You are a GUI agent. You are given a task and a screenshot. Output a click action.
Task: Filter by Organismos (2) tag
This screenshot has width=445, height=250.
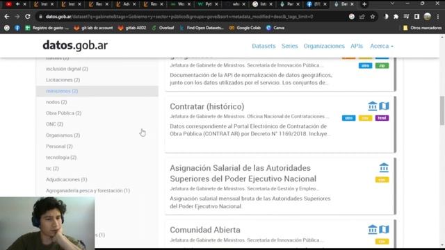point(63,135)
